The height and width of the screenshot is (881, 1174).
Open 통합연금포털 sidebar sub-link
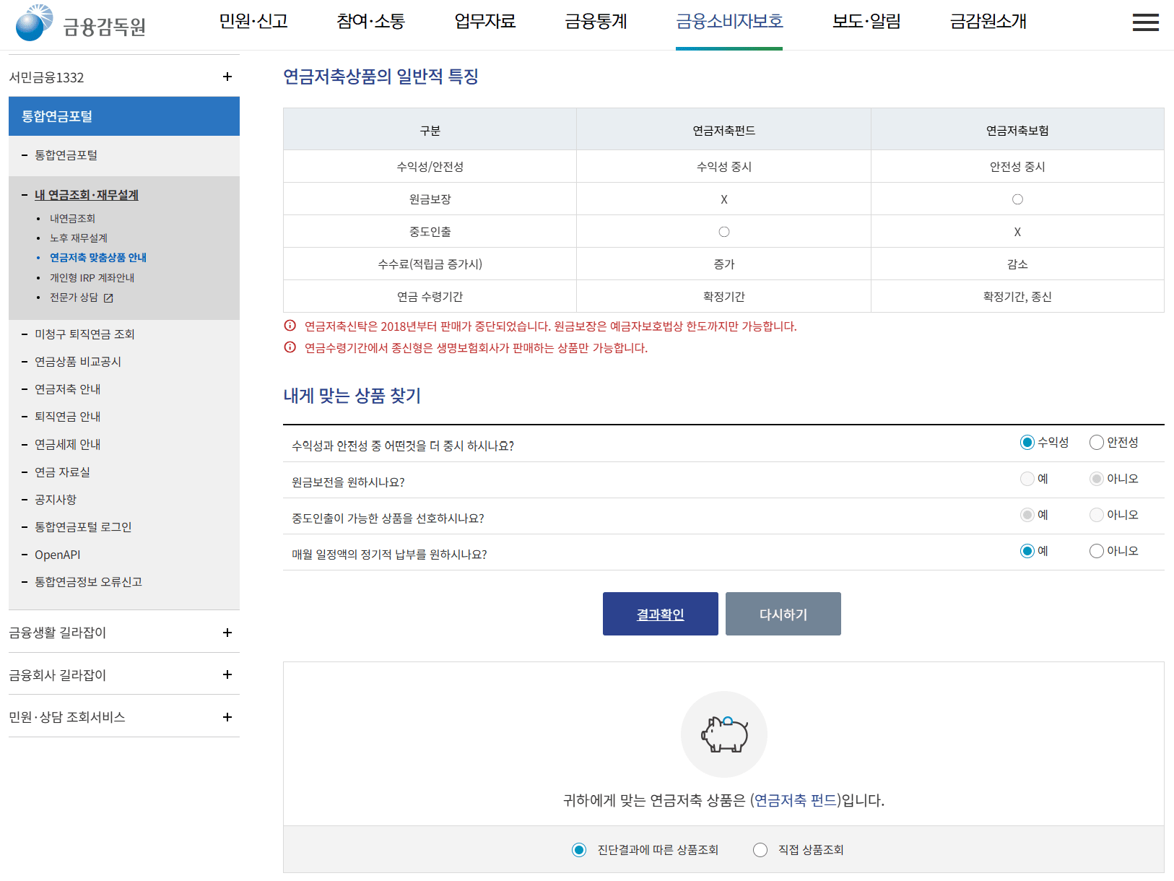66,155
